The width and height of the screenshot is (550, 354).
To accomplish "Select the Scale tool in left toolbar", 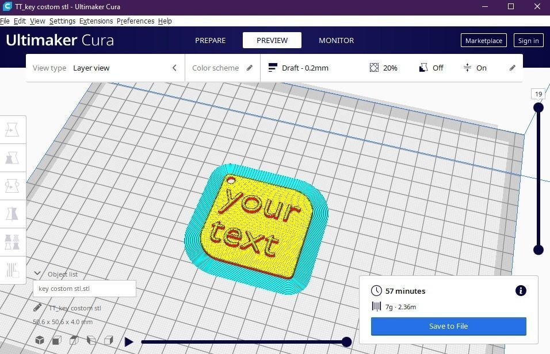I will click(12, 158).
